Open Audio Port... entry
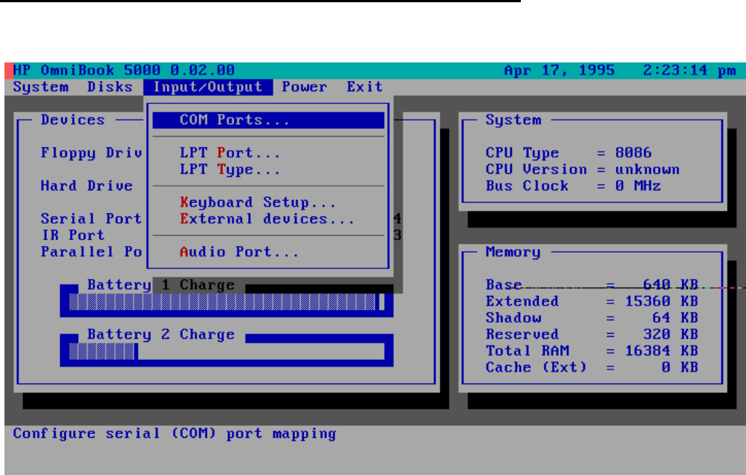 pyautogui.click(x=239, y=252)
